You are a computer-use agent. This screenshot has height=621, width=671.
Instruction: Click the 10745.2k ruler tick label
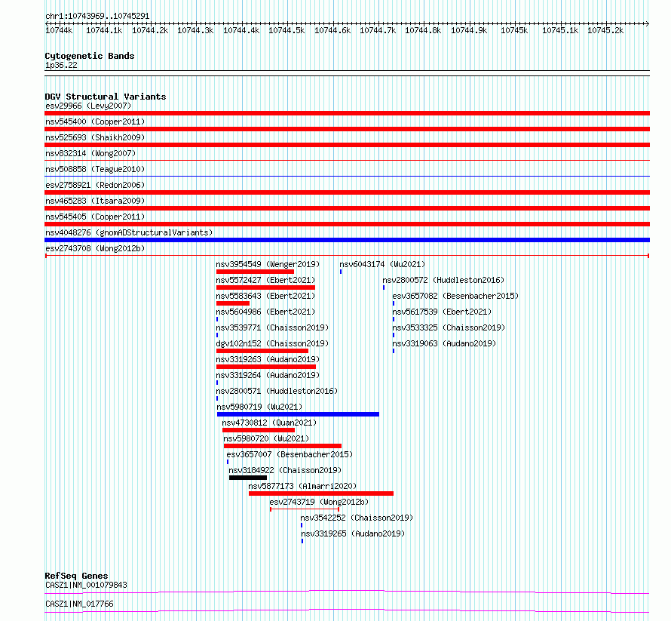pos(605,30)
